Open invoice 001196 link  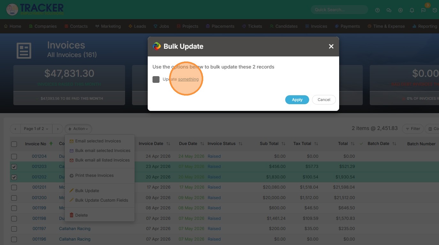(x=39, y=239)
